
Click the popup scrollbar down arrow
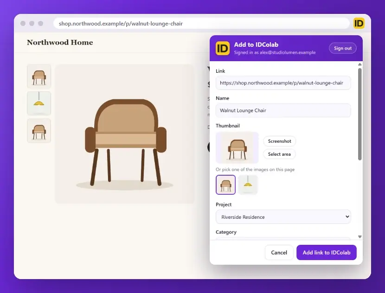coord(359,237)
